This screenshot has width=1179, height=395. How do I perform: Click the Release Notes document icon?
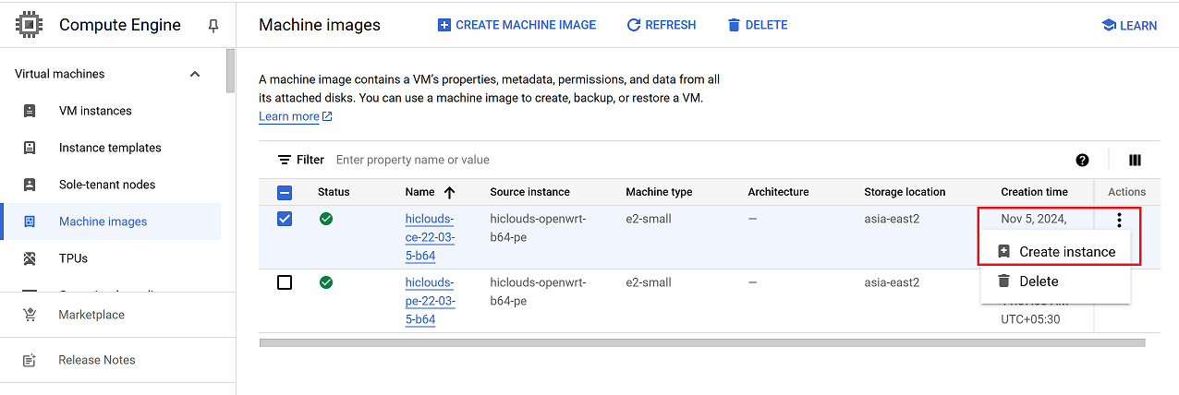pyautogui.click(x=30, y=360)
